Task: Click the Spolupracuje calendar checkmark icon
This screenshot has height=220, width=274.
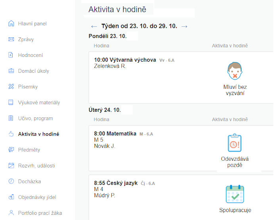Action: click(235, 195)
